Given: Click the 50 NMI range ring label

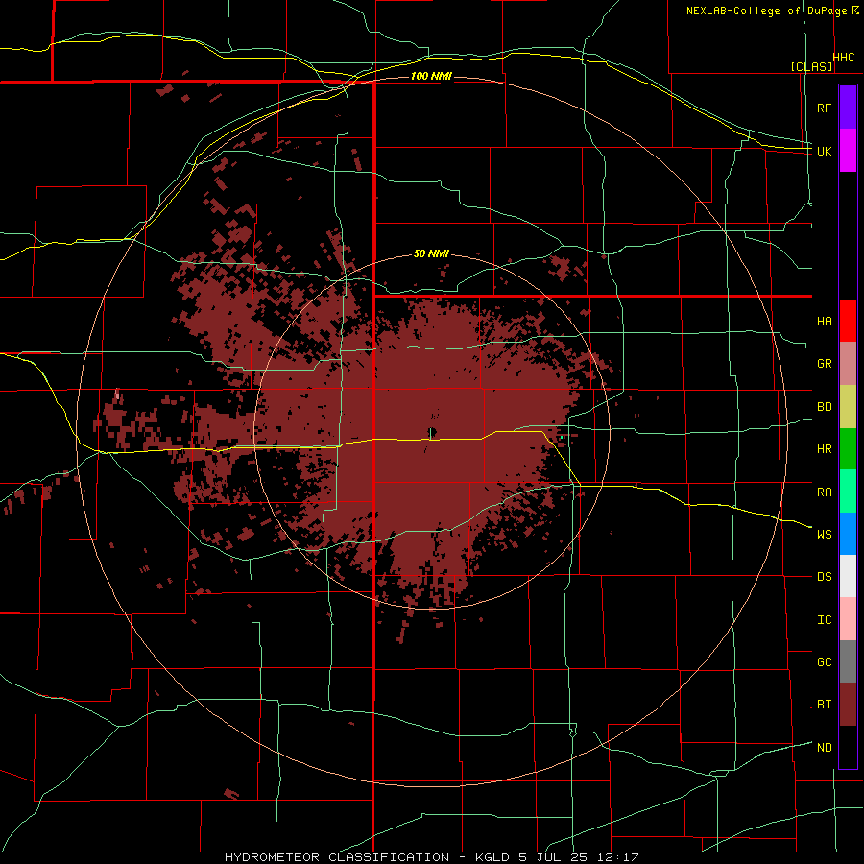Looking at the screenshot, I should (x=431, y=254).
